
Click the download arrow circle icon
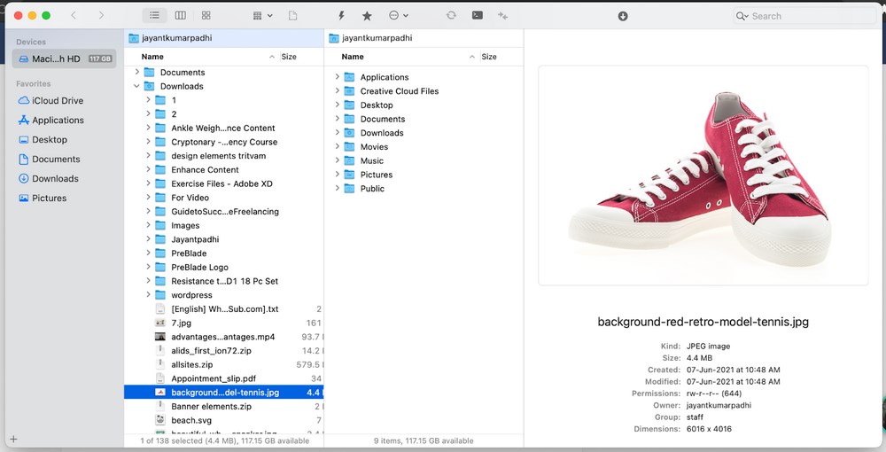click(x=623, y=16)
